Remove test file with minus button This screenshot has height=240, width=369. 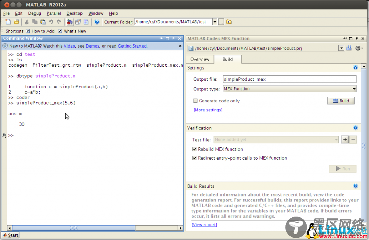click(x=353, y=139)
